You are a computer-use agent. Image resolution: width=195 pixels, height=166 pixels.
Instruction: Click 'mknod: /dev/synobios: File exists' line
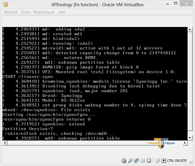coord(46,110)
